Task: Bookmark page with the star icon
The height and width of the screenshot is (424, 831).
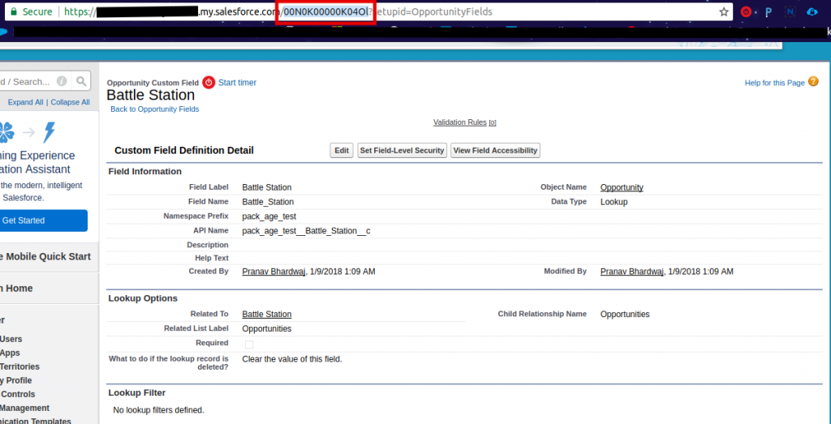Action: [723, 12]
